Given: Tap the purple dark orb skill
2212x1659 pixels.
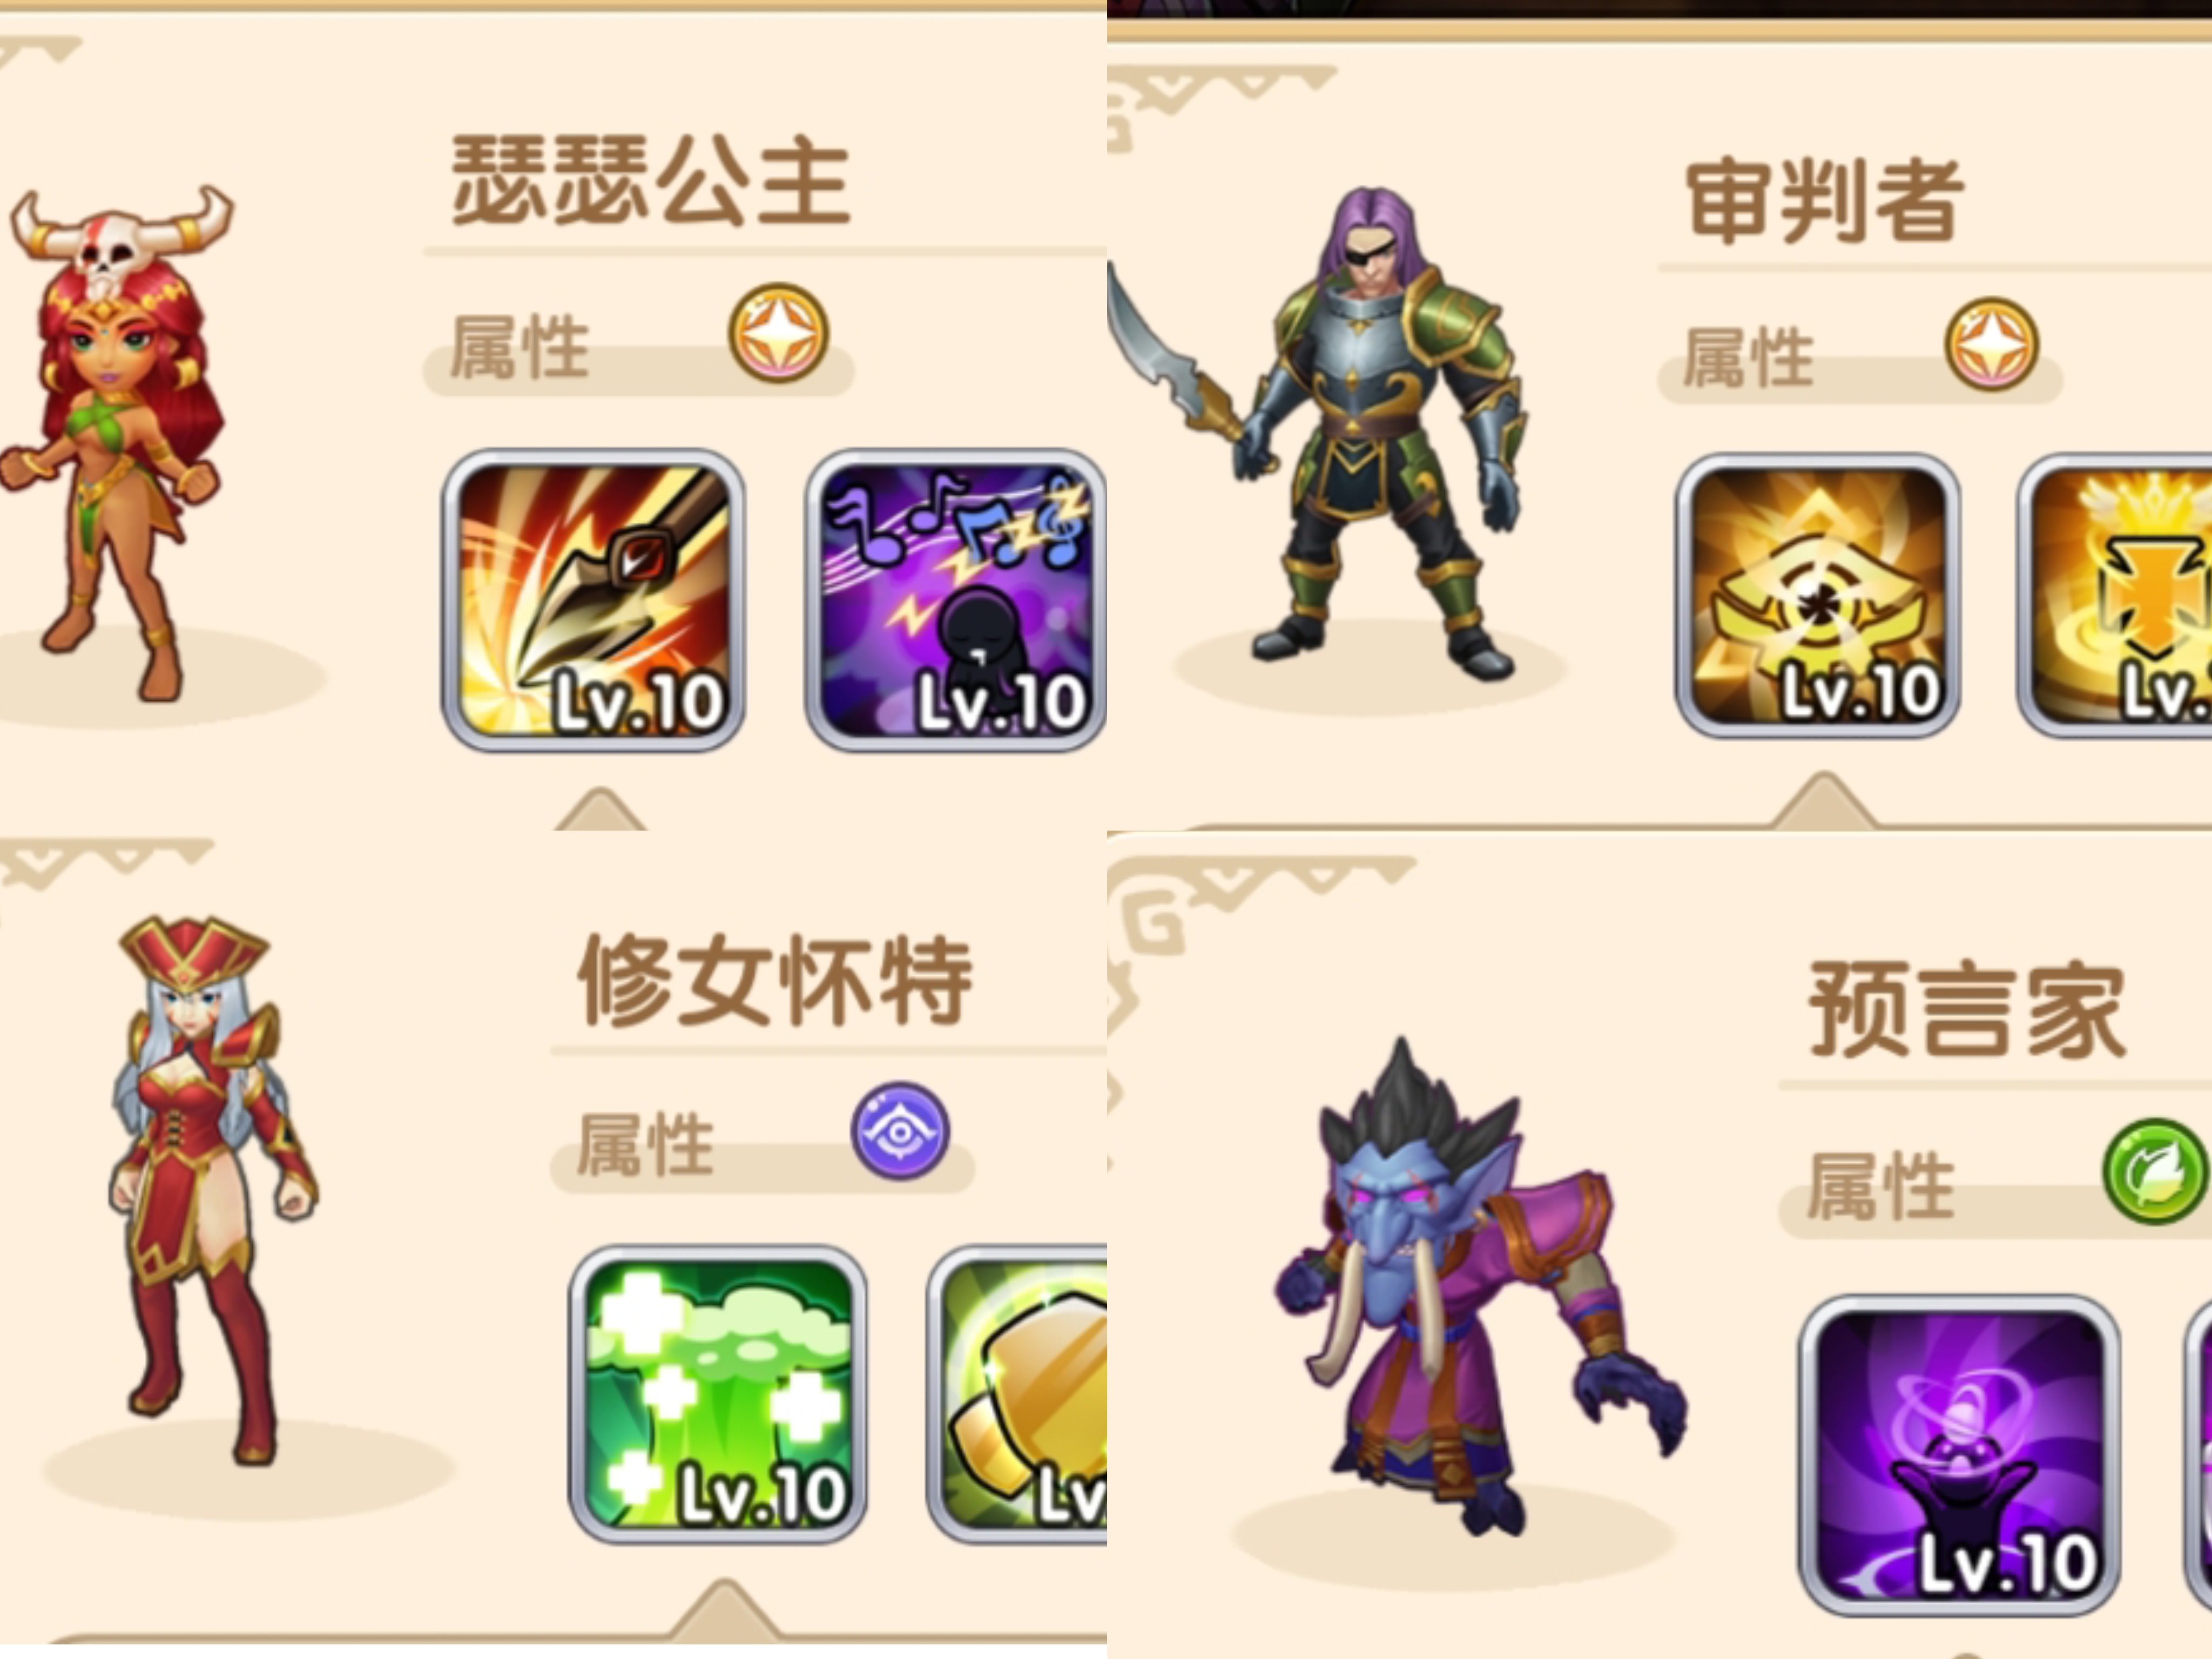Looking at the screenshot, I should coord(1959,1454).
